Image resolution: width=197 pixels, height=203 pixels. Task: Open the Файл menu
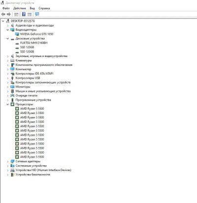coord(6,8)
